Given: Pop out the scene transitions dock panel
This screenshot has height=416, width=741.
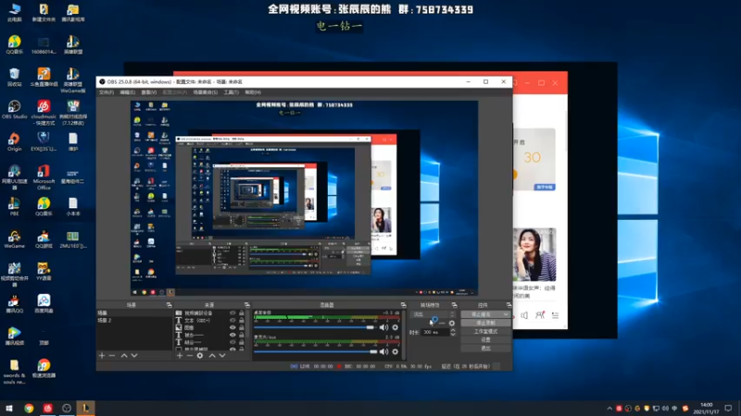Looking at the screenshot, I should (454, 305).
